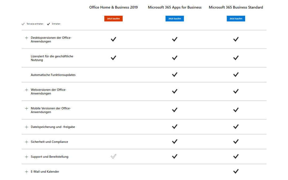Expand the E-Mail und Kalender row
Viewport: 288px width, 180px height.
tap(26, 171)
